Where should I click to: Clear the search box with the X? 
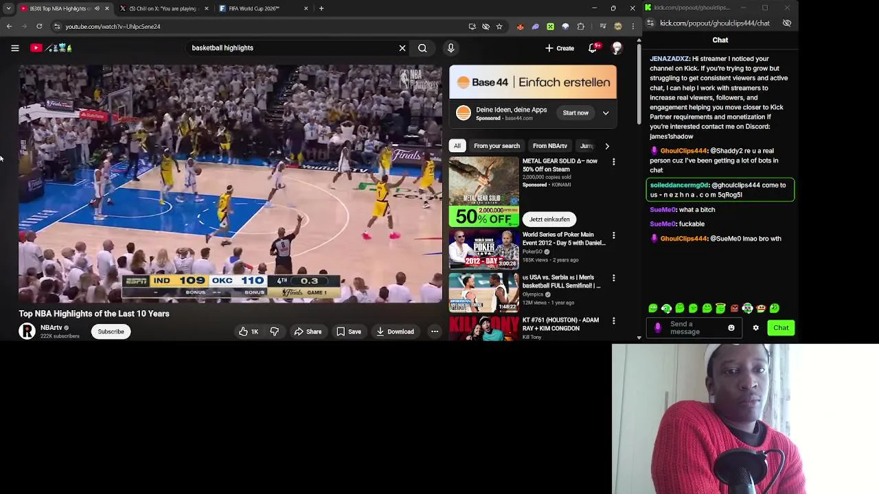pos(402,48)
